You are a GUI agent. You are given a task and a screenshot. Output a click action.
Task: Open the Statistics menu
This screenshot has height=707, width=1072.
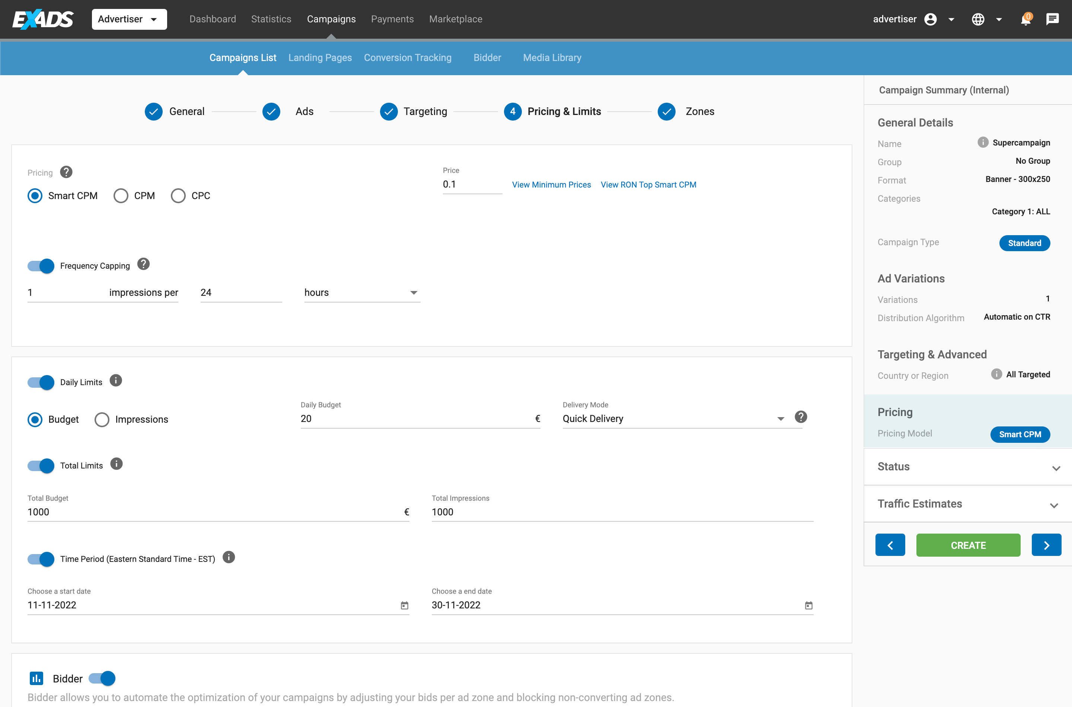coord(271,19)
